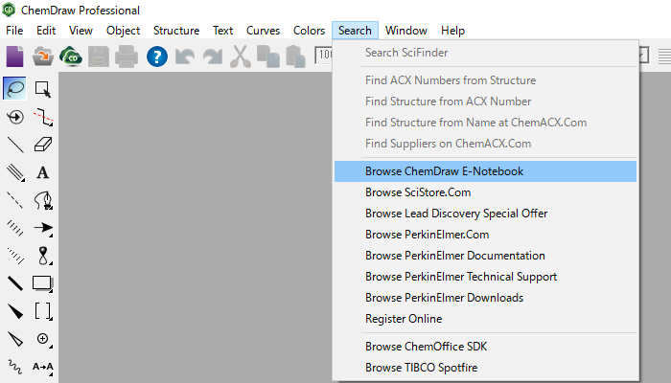
Task: Choose the Brackets tool
Action: 43,311
